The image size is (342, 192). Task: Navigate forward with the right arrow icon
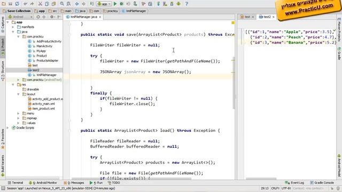[x=83, y=4]
